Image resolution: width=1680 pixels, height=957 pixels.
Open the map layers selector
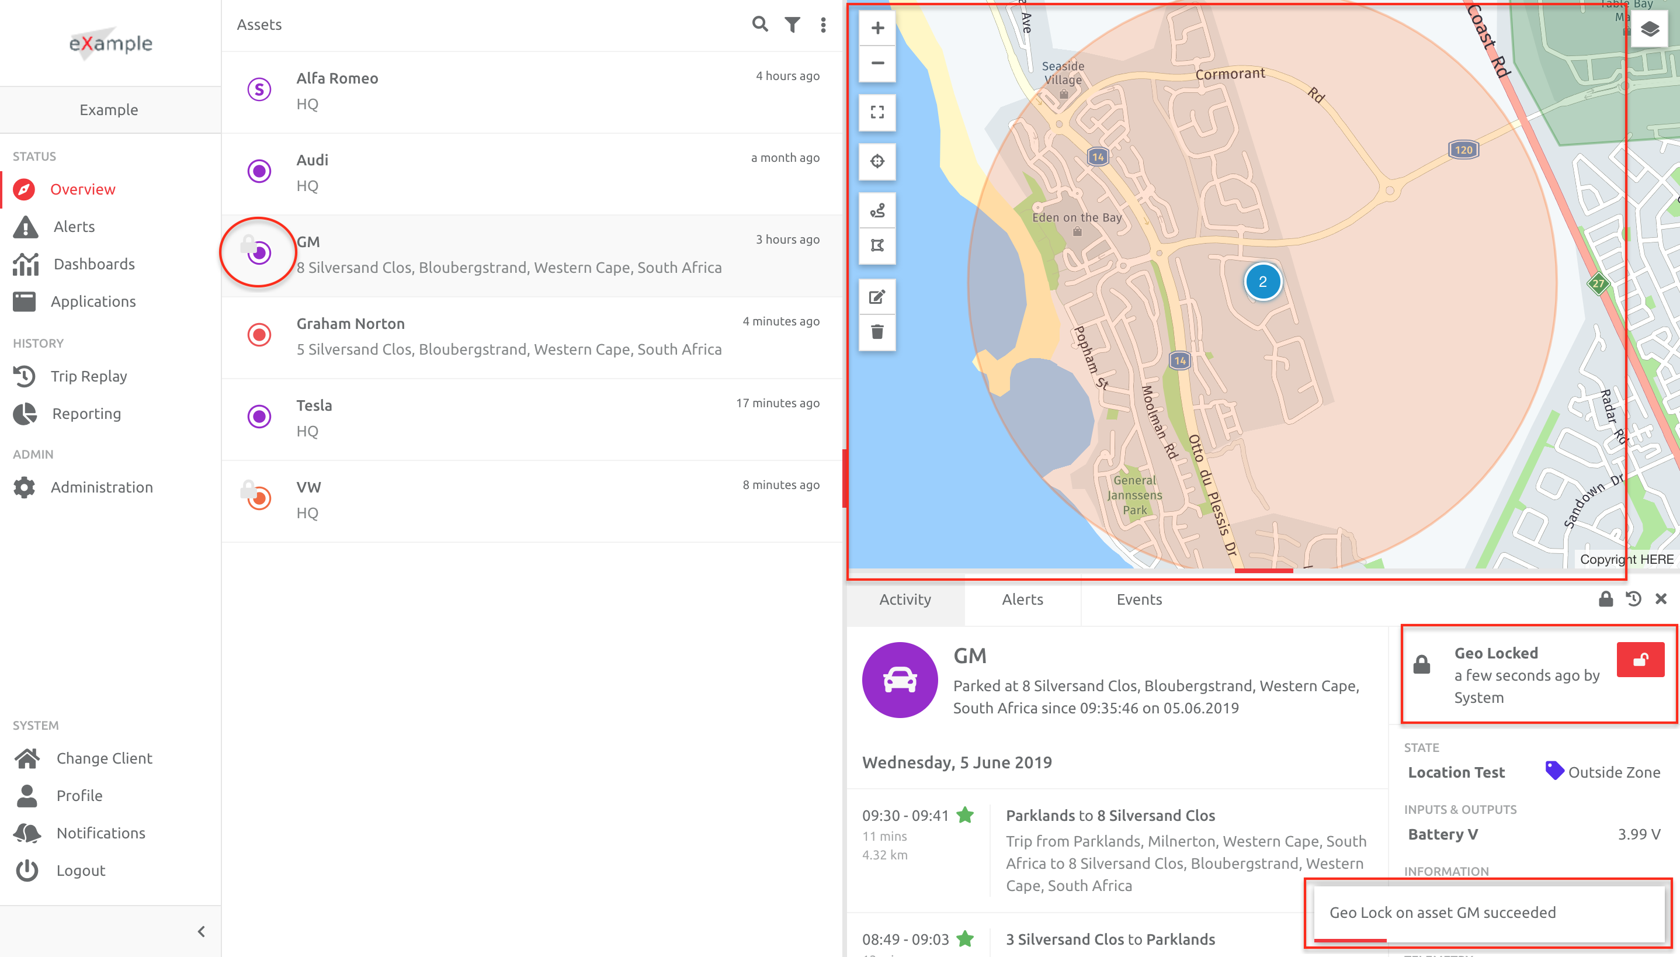(x=1650, y=28)
